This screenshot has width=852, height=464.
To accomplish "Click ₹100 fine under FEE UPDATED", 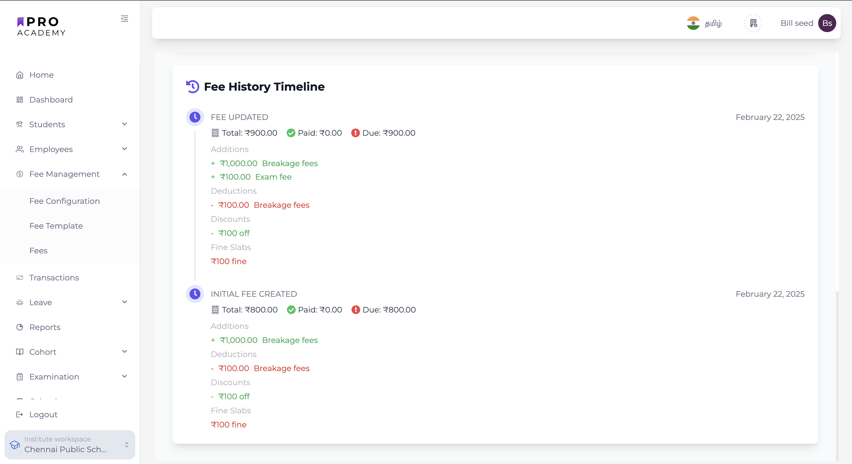I will [x=228, y=261].
